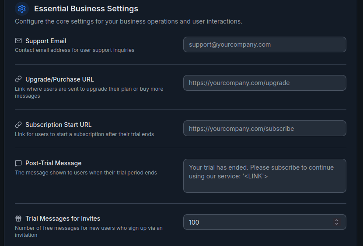The height and width of the screenshot is (246, 363).
Task: Click the Upgrade/Purchase URL label
Action: coord(59,79)
